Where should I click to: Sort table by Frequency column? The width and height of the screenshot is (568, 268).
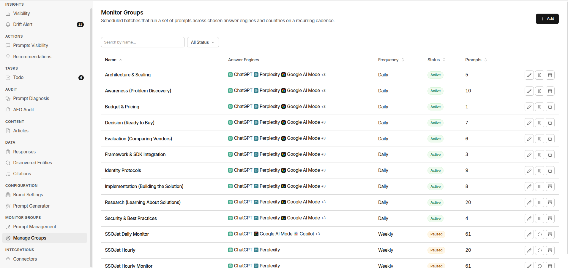(x=391, y=60)
